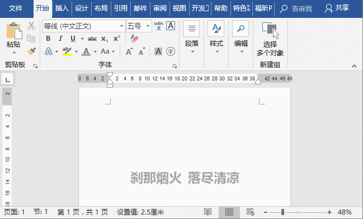Expand font color dropdown arrow
Image resolution: width=363 pixels, height=219 pixels.
coord(95,51)
